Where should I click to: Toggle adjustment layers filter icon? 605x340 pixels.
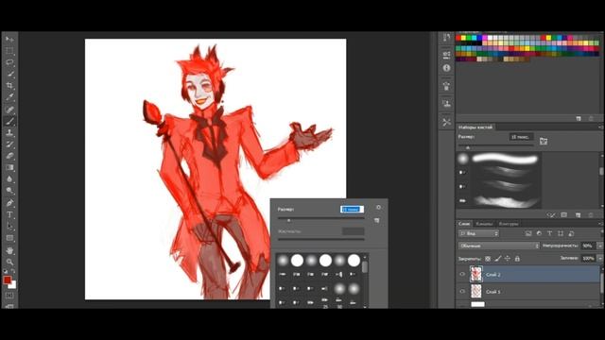(539, 233)
